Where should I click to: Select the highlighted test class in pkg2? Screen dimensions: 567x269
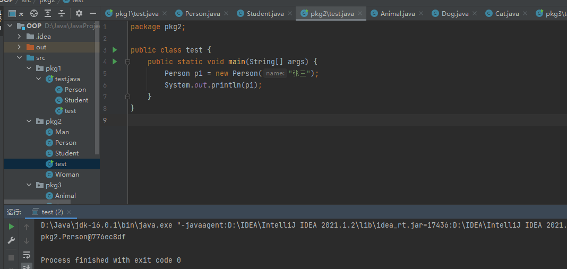tap(51, 164)
